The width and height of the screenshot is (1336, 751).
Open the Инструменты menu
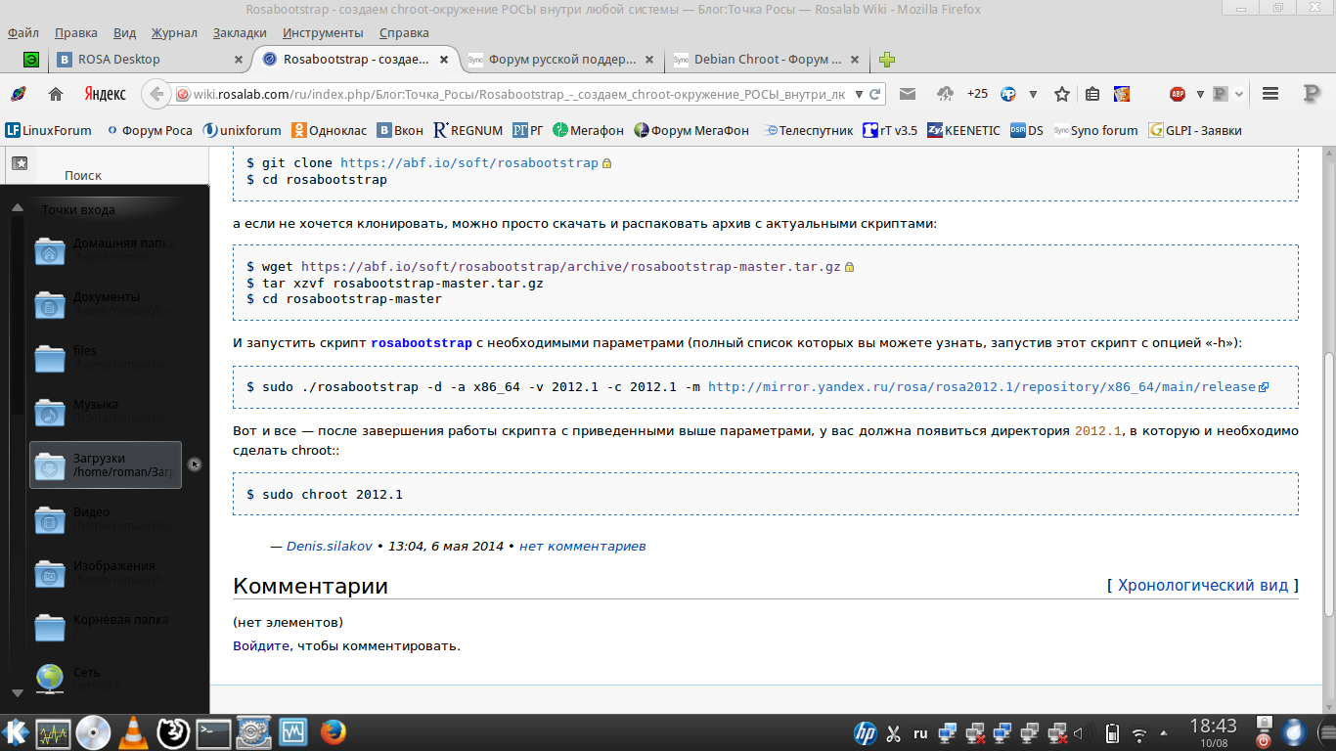click(x=323, y=33)
